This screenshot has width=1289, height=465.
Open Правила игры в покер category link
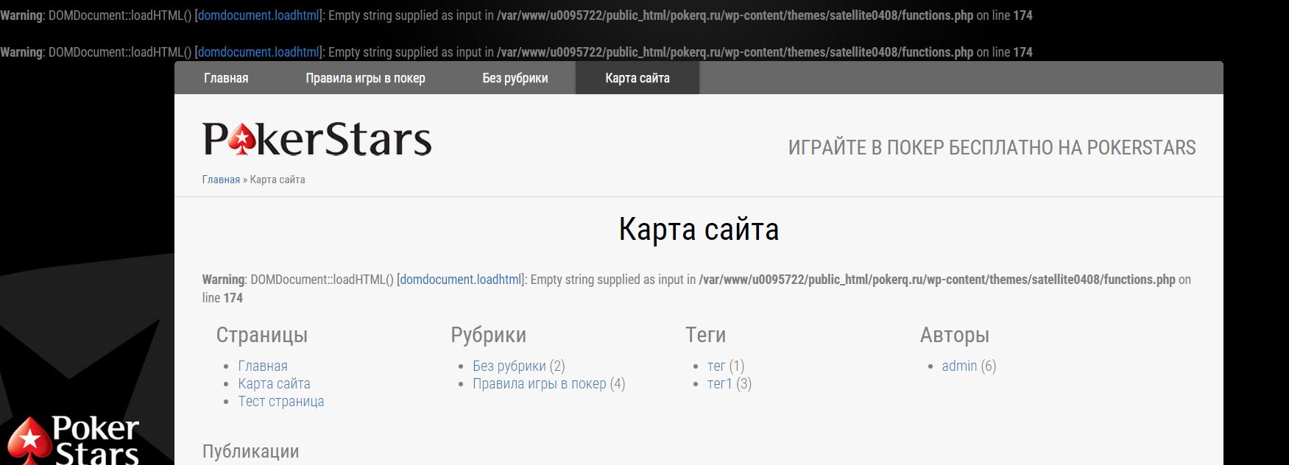tap(540, 383)
